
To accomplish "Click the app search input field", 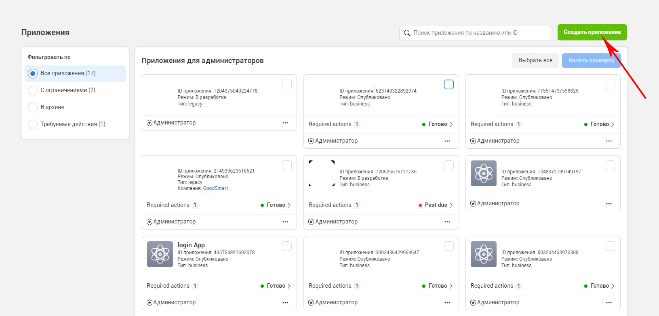I will pos(475,33).
